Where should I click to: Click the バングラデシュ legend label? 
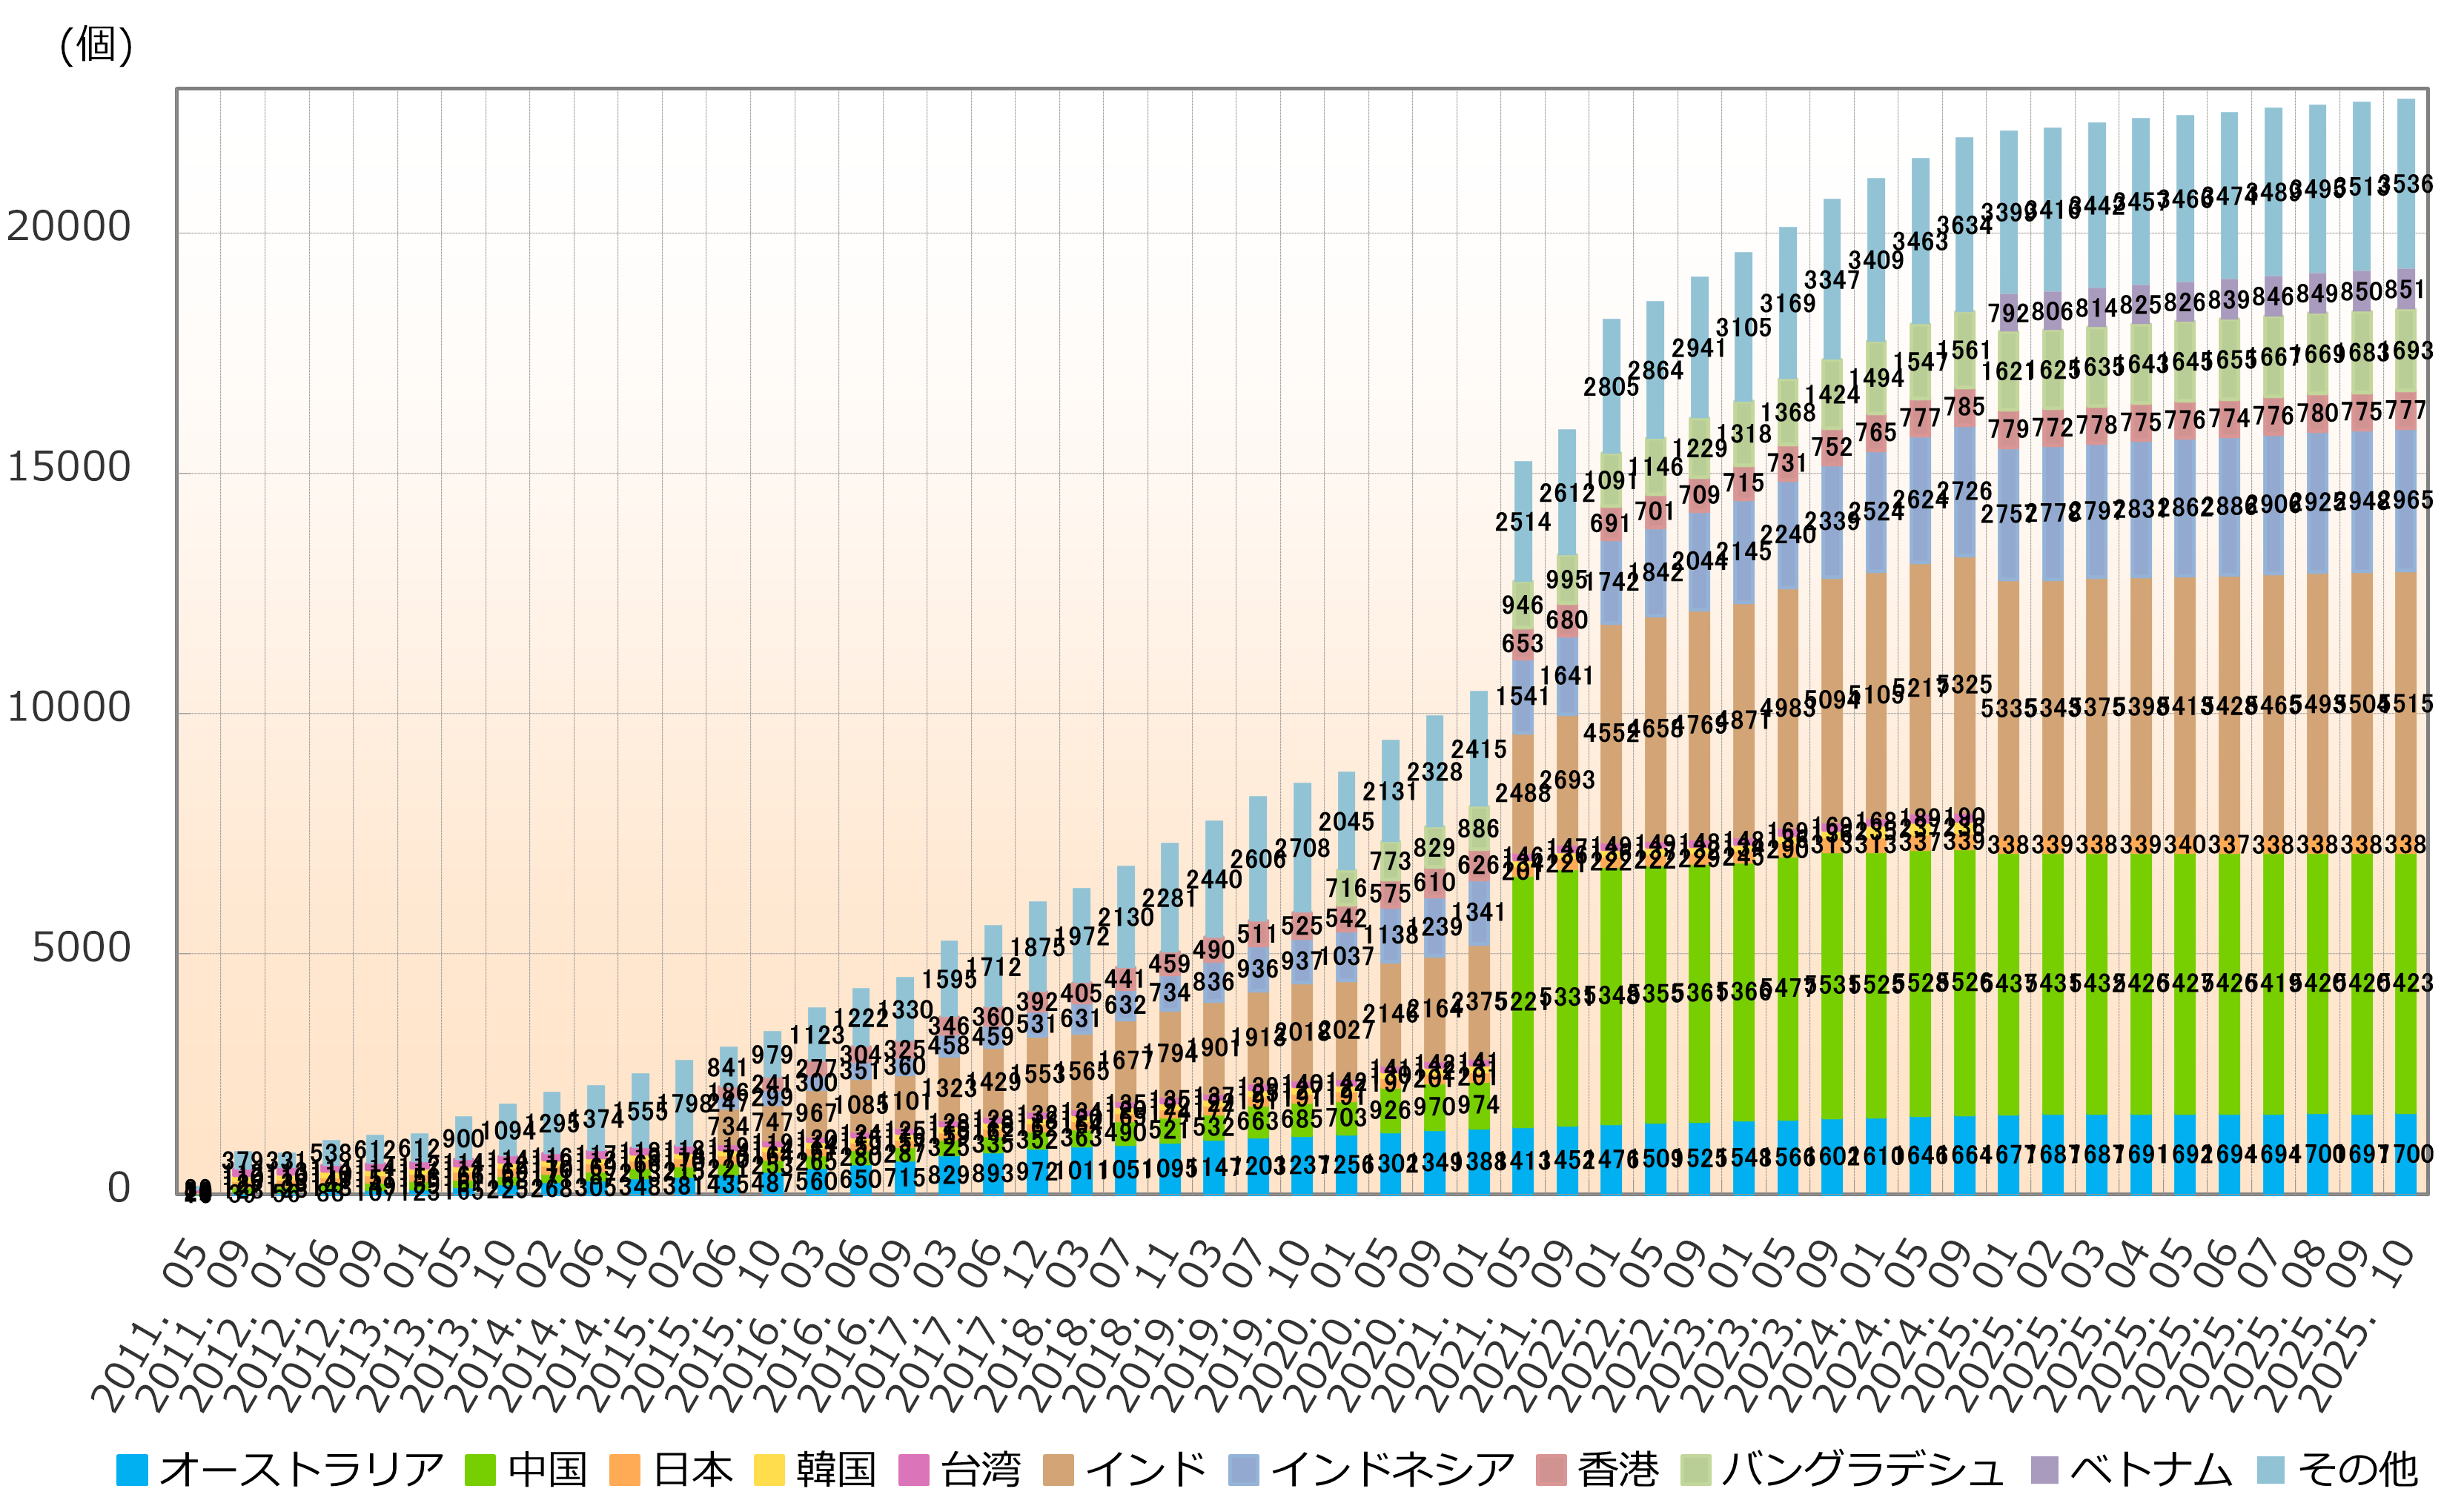pos(1862,1470)
